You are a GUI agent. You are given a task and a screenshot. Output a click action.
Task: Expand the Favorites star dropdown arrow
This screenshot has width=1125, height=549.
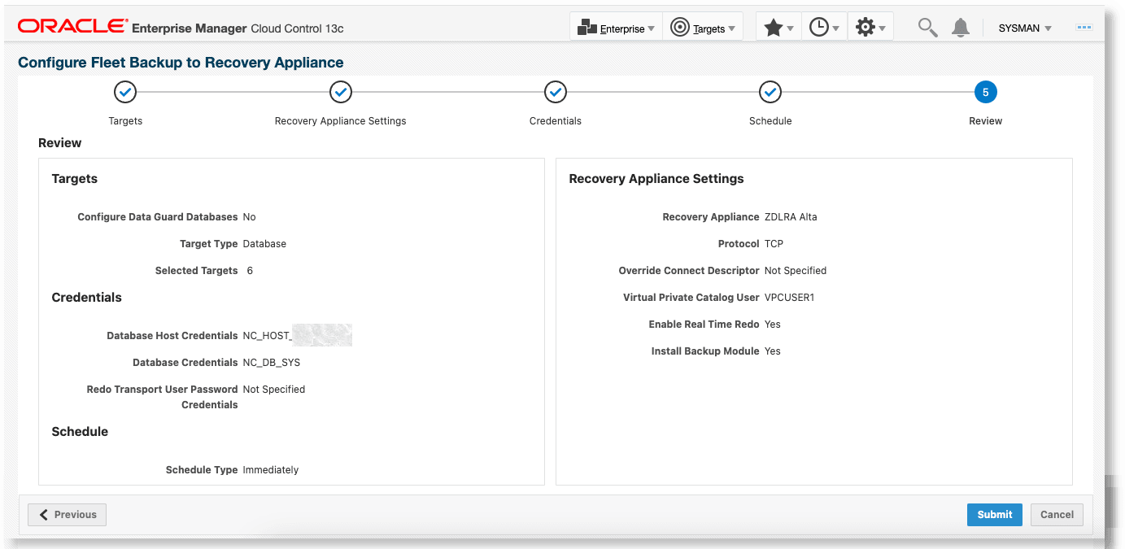coord(790,28)
